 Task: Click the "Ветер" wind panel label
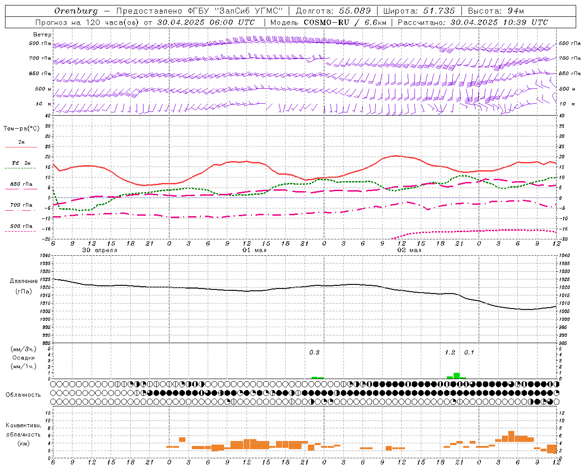[42, 35]
